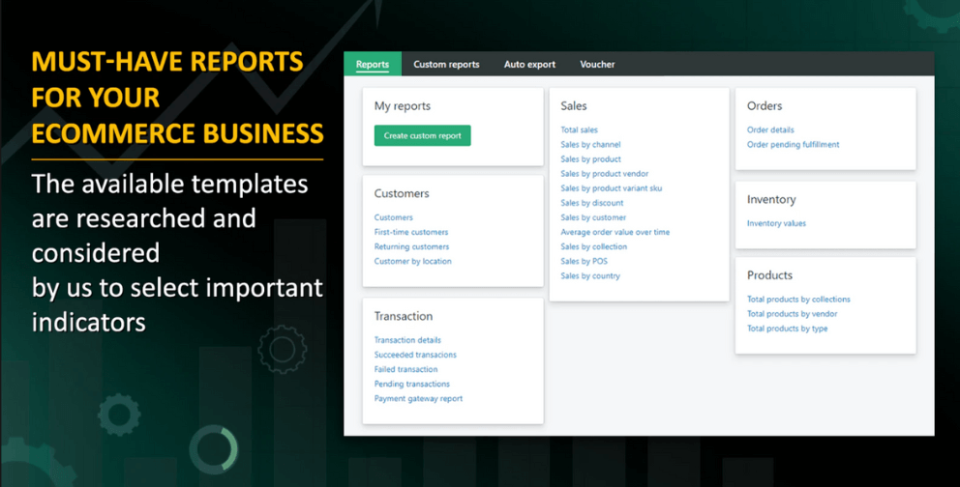Go to the Voucher tab
This screenshot has height=487, width=960.
[597, 64]
